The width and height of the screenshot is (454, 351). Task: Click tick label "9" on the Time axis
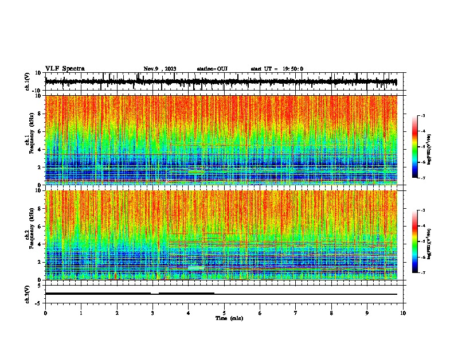(x=367, y=313)
